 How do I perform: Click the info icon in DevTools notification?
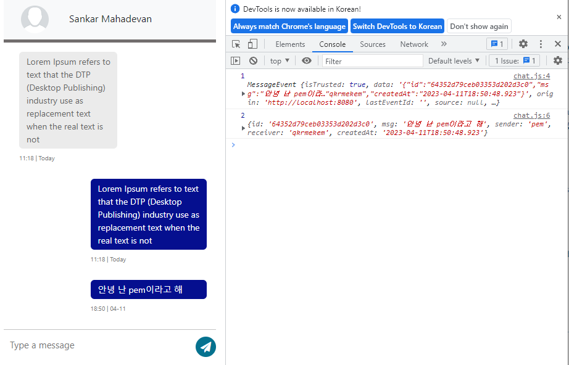235,9
